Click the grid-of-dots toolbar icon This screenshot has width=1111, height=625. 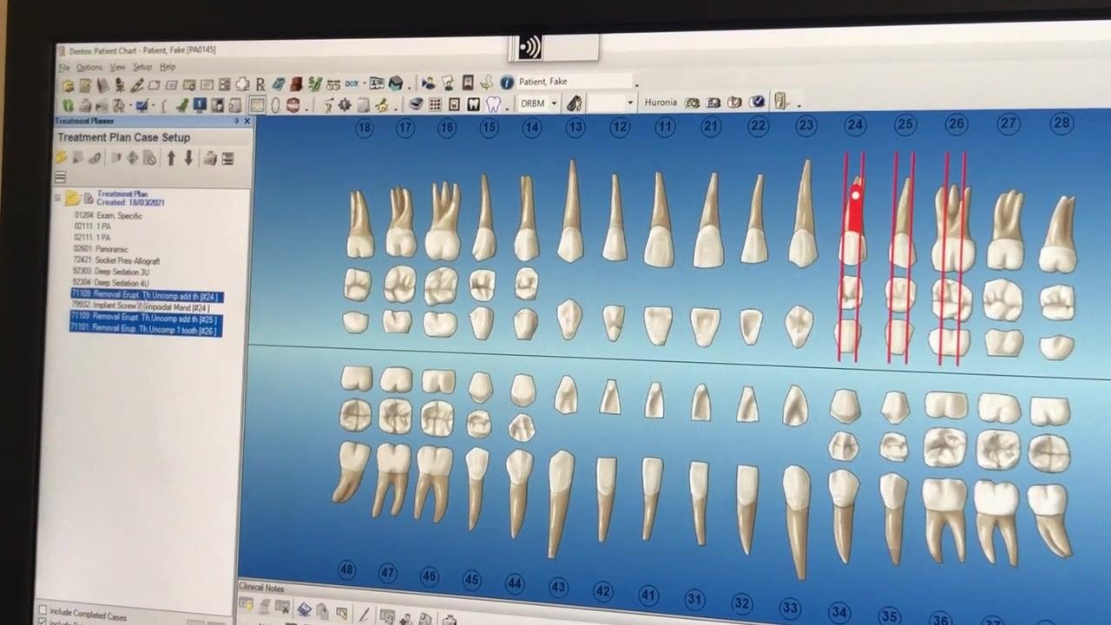click(435, 104)
